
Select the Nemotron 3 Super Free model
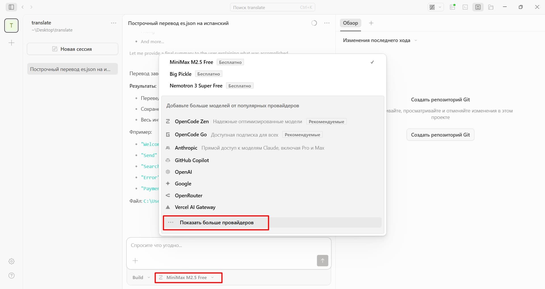[x=272, y=86]
